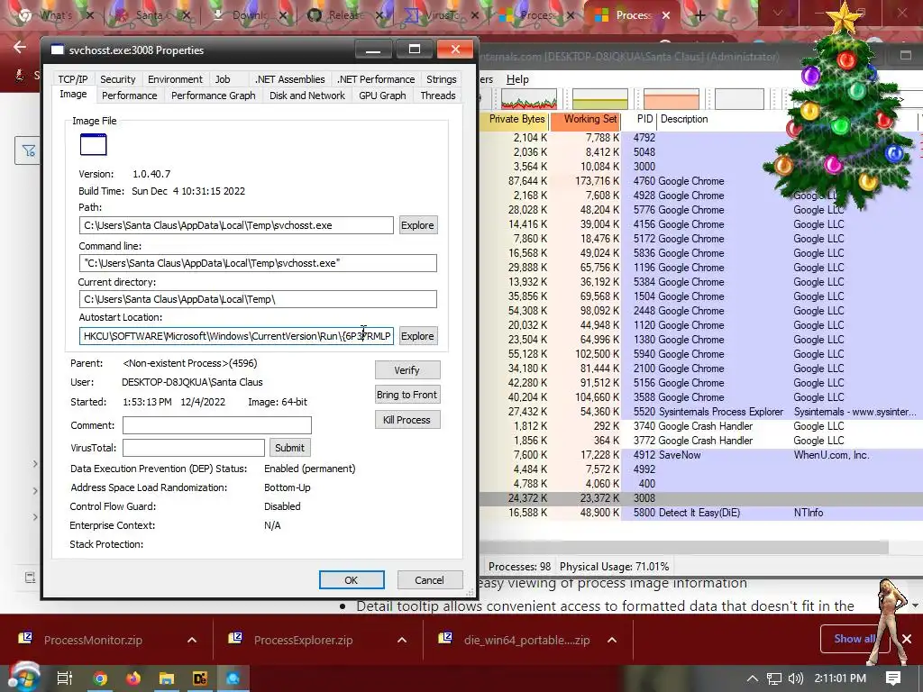Click the orange physical memory graph
The width and height of the screenshot is (923, 692).
[x=671, y=99]
